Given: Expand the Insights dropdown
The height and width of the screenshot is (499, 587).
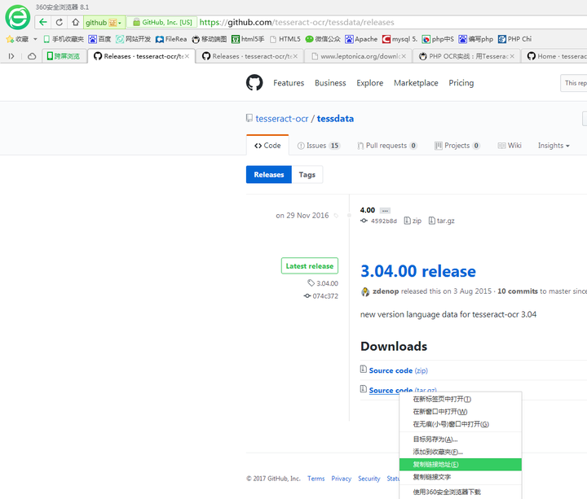Looking at the screenshot, I should (554, 146).
